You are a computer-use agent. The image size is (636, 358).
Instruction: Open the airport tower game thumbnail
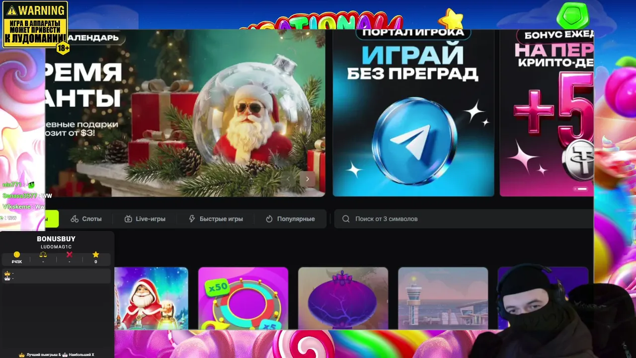[443, 298]
